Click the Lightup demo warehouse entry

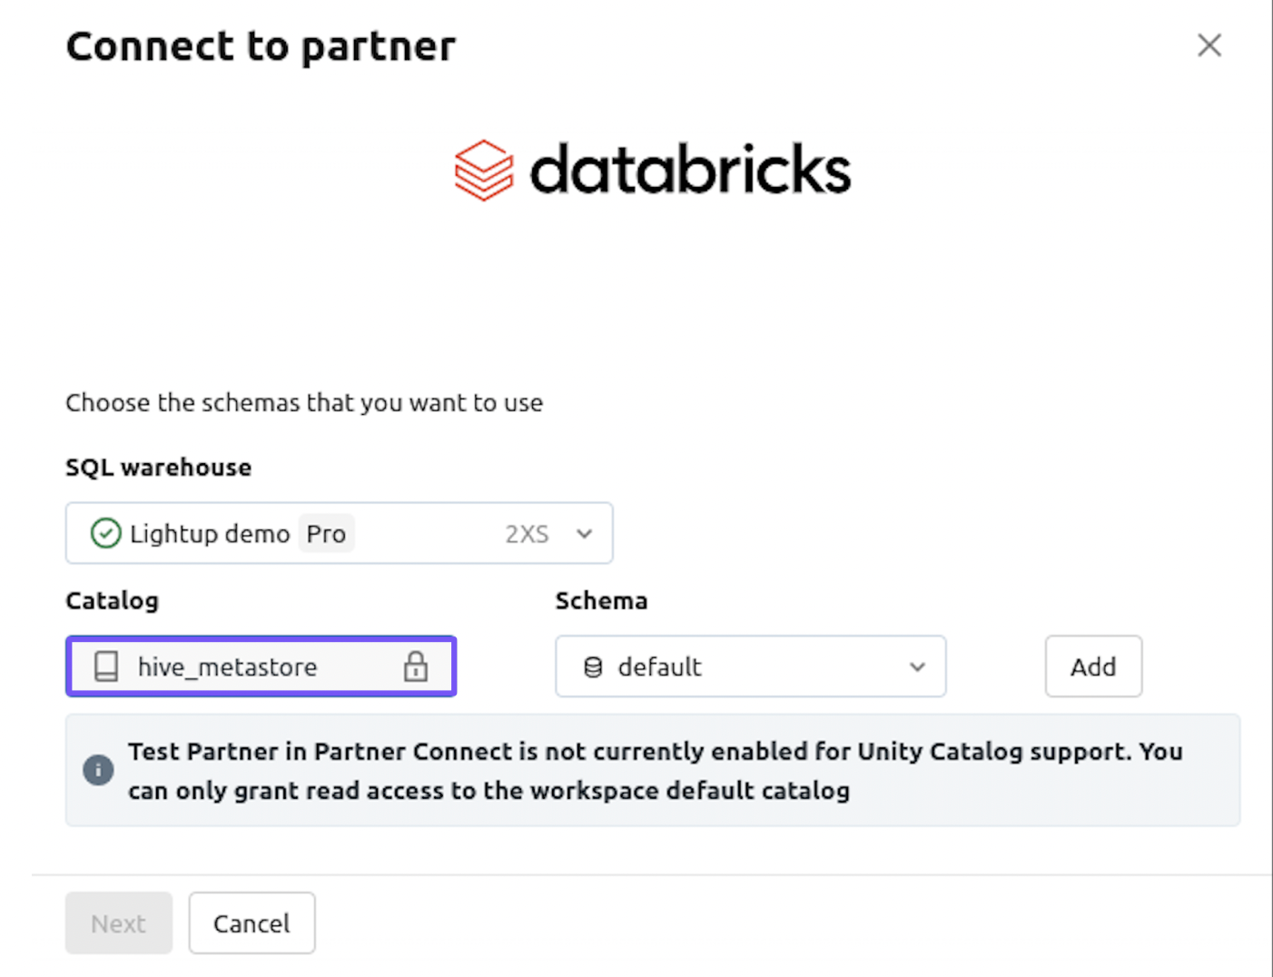[211, 533]
